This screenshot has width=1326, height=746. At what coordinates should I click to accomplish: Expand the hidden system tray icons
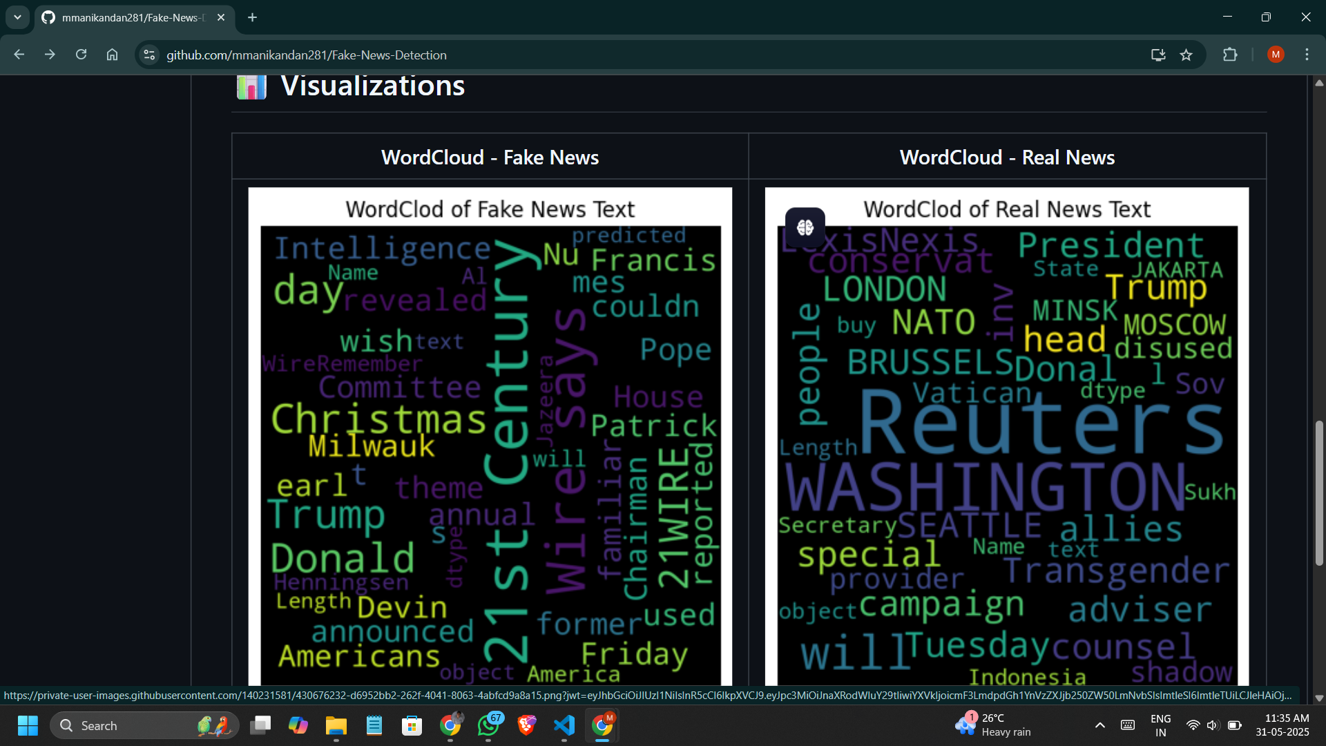coord(1100,725)
